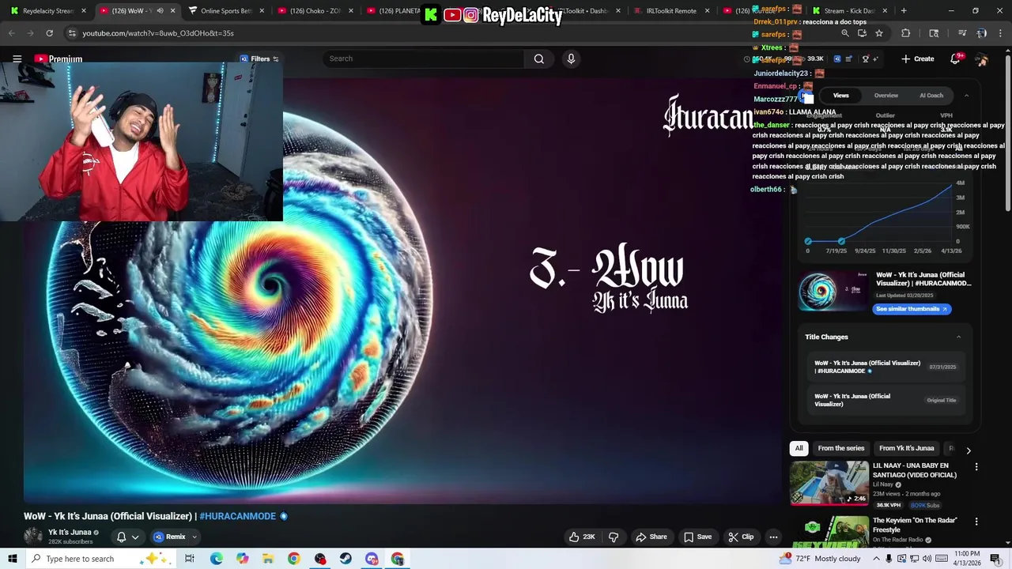Show hidden tray icons chevron
The image size is (1012, 569).
tap(876, 559)
